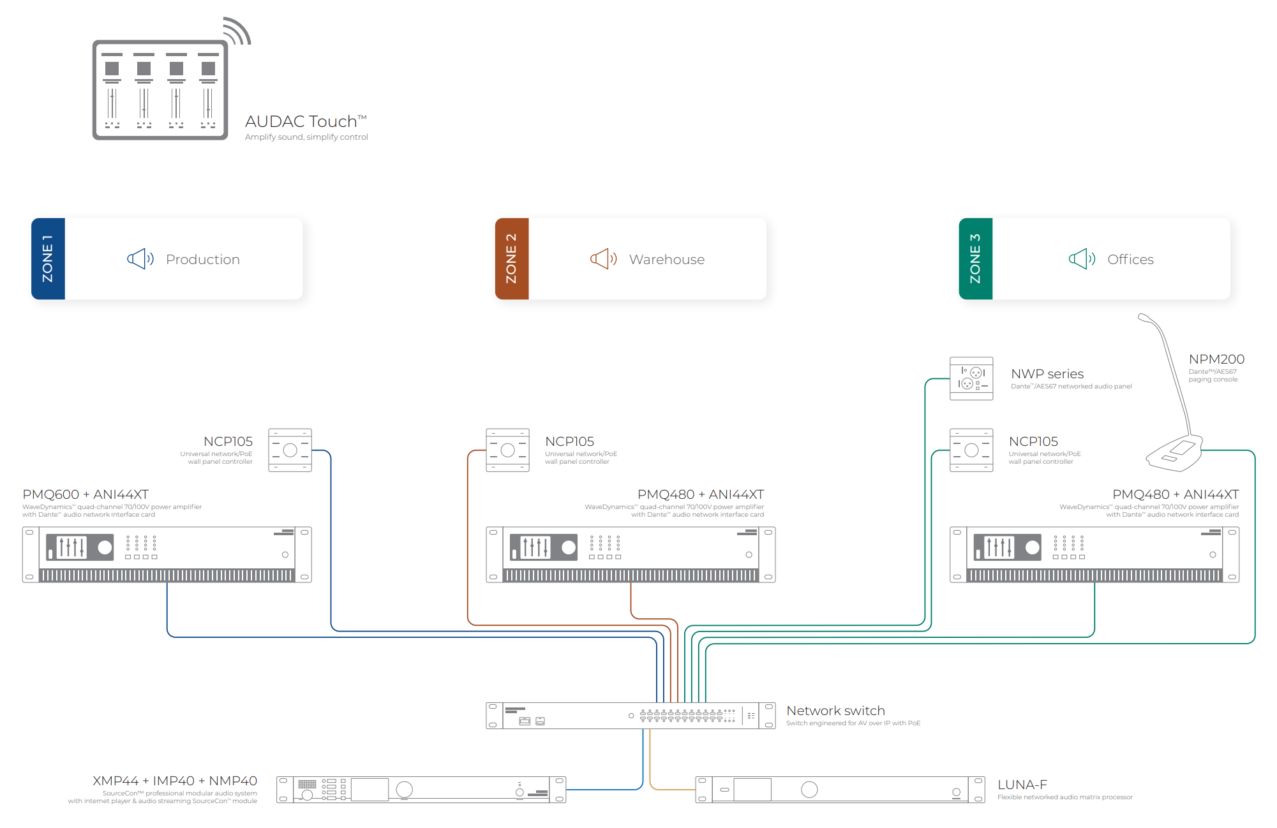This screenshot has width=1277, height=828.
Task: Select the NCP105 wall panel icon in Warehouse
Action: click(507, 450)
